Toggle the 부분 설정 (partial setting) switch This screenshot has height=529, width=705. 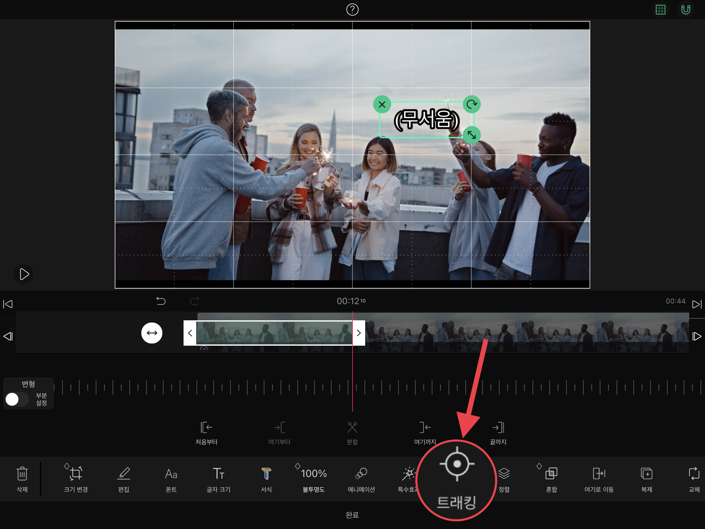(16, 399)
